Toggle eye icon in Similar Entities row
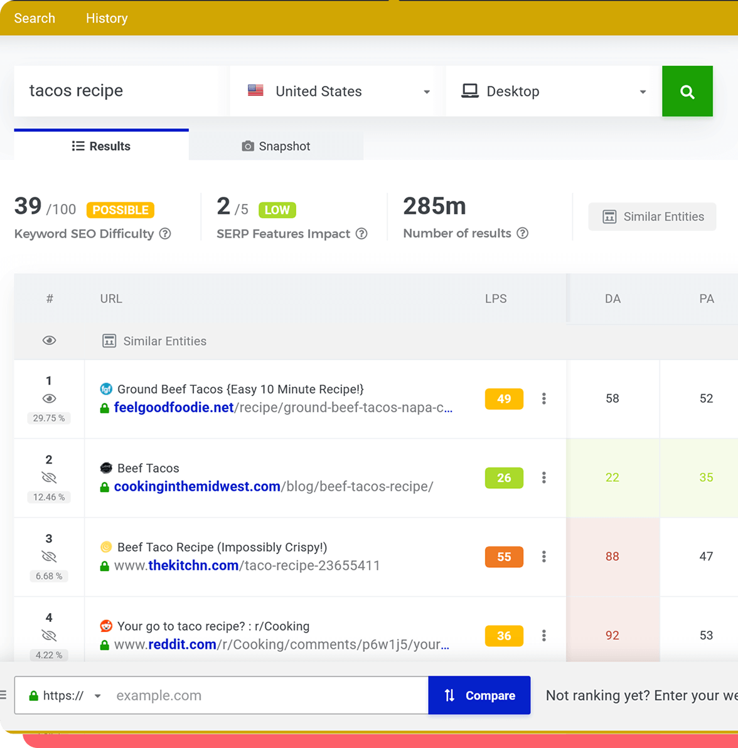Screen dimensions: 738x748 (49, 341)
